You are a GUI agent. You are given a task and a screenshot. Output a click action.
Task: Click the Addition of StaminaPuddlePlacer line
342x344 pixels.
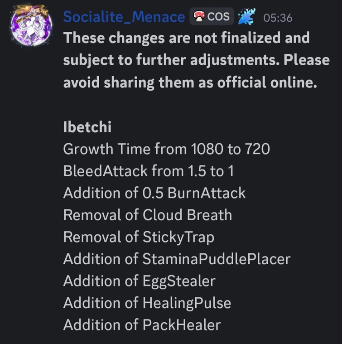click(177, 259)
